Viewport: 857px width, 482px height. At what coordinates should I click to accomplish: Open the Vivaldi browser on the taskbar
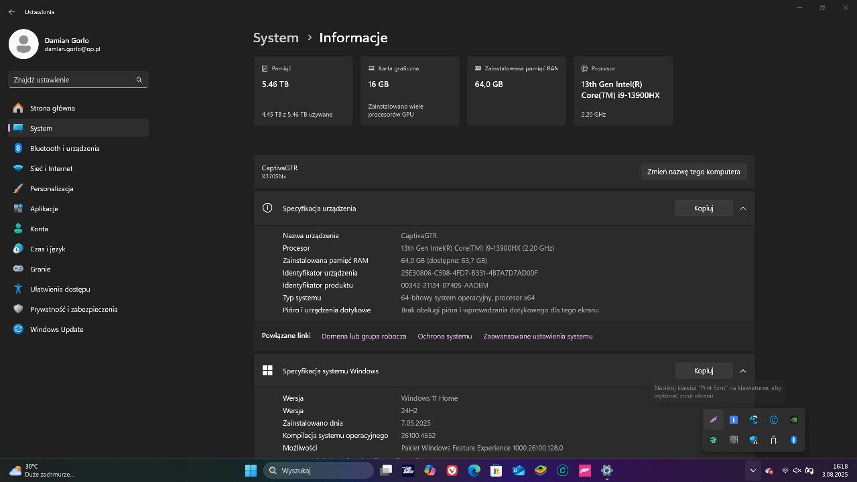click(452, 471)
